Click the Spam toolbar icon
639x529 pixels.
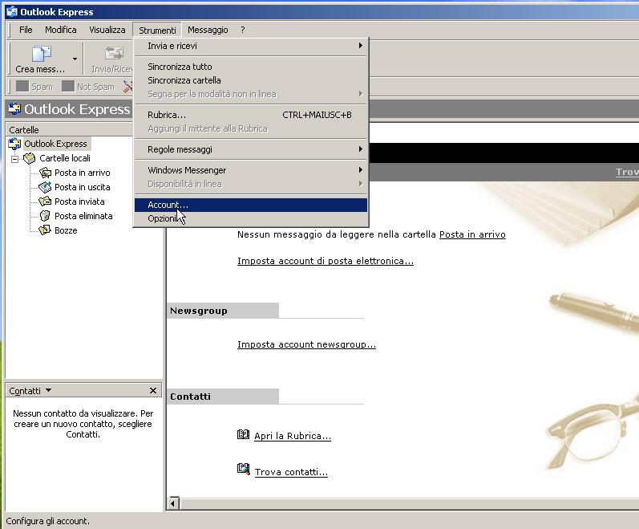22,87
